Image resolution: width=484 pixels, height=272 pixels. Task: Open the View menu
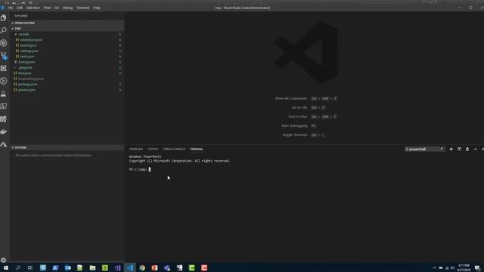[x=47, y=8]
